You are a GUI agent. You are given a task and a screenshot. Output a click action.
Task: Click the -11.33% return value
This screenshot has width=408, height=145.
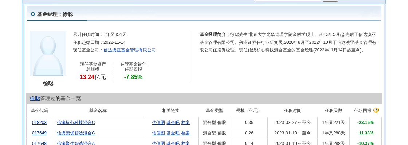(x=365, y=133)
